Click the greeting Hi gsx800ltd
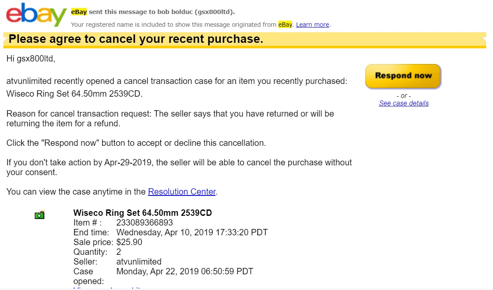Viewport: 493px width, 290px height. click(x=31, y=59)
